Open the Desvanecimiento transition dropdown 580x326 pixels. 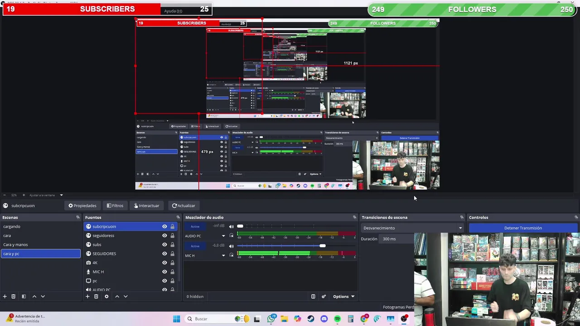[x=412, y=228]
